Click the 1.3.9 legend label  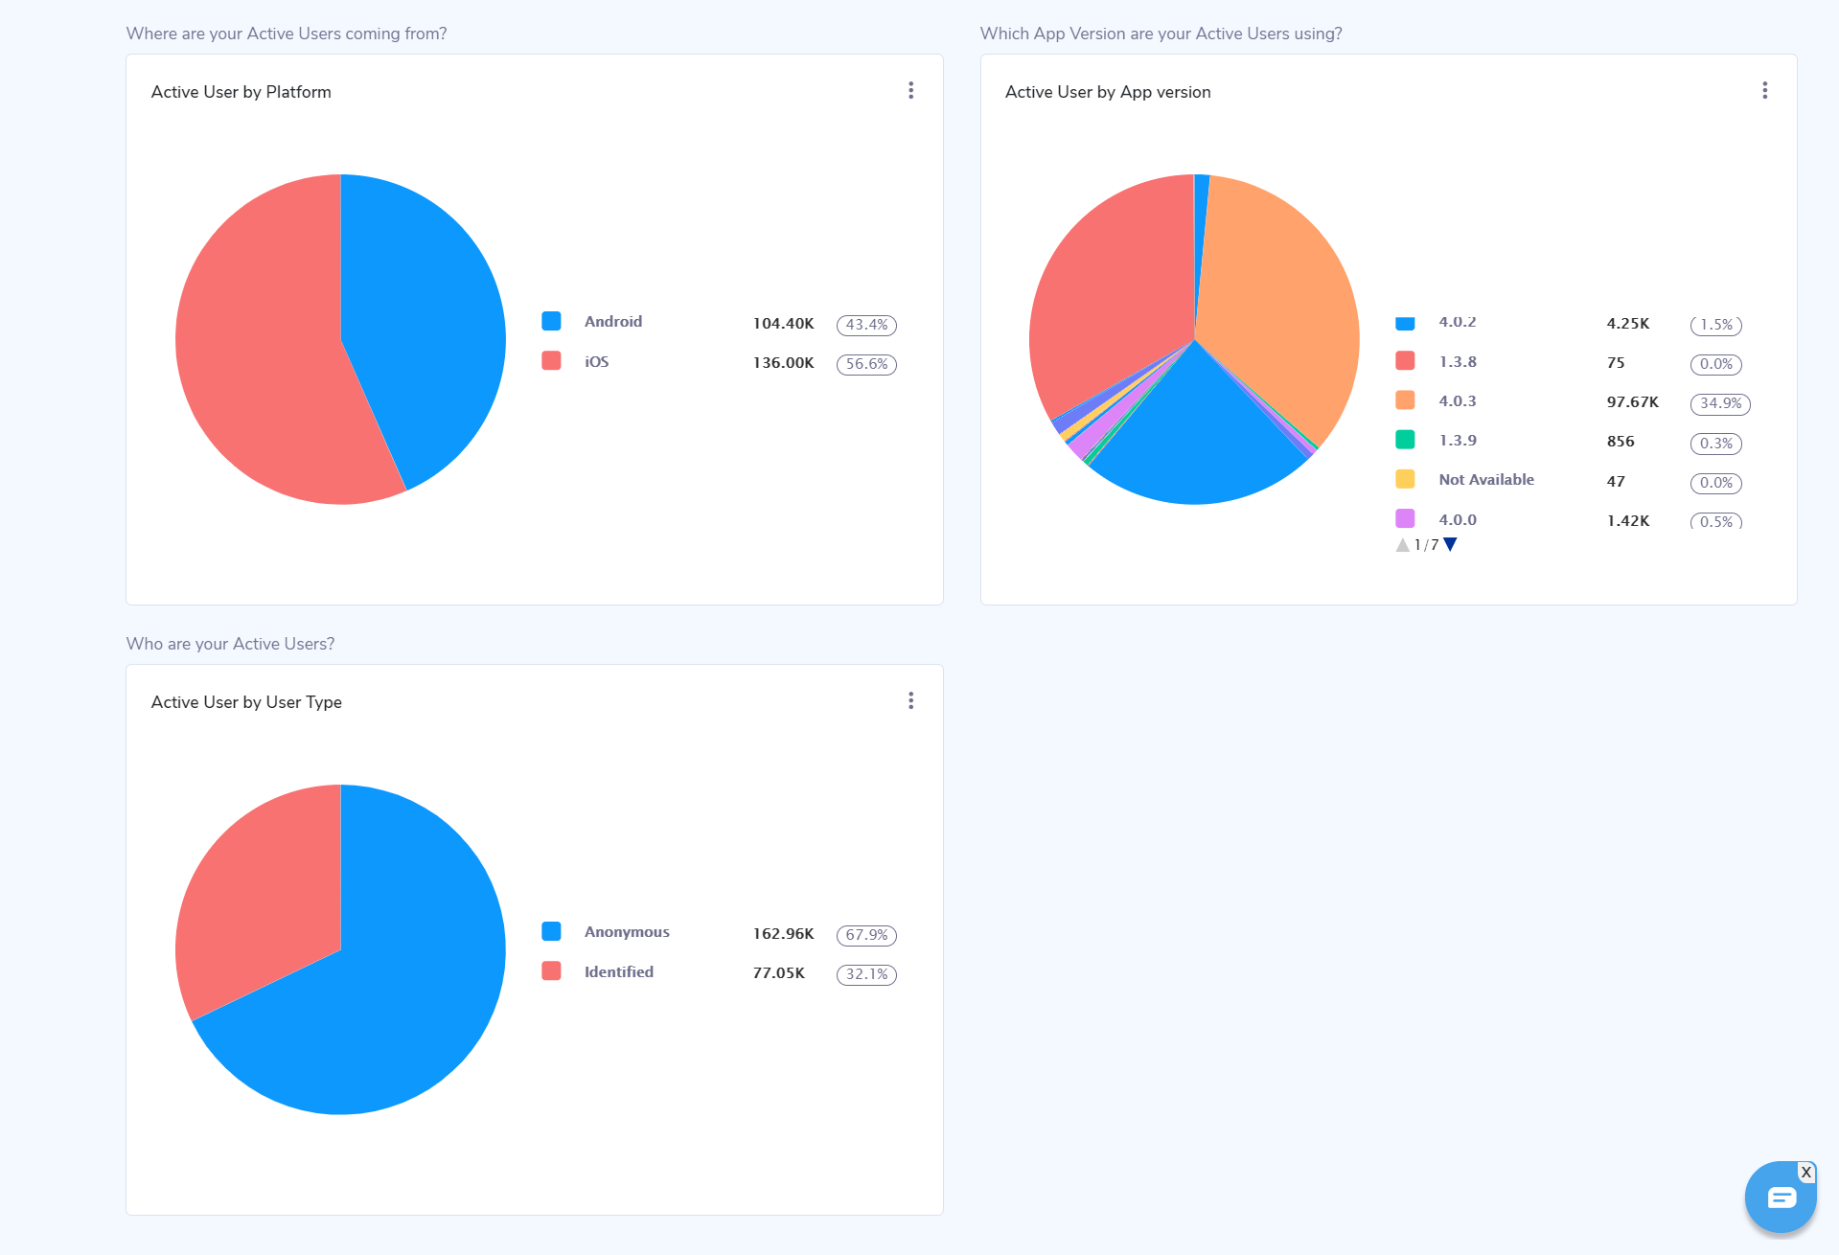1458,440
